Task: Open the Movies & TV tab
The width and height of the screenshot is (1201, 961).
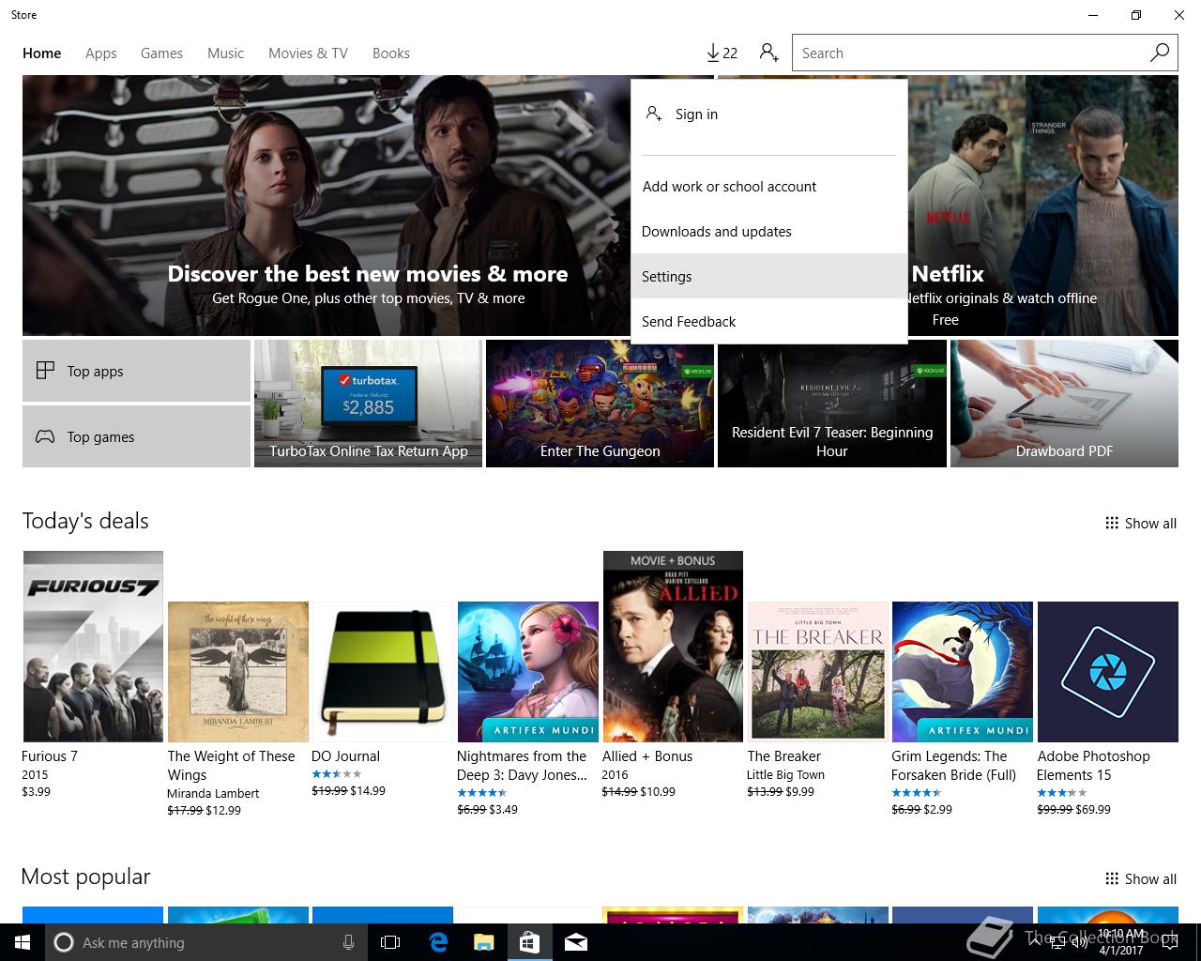Action: (308, 53)
